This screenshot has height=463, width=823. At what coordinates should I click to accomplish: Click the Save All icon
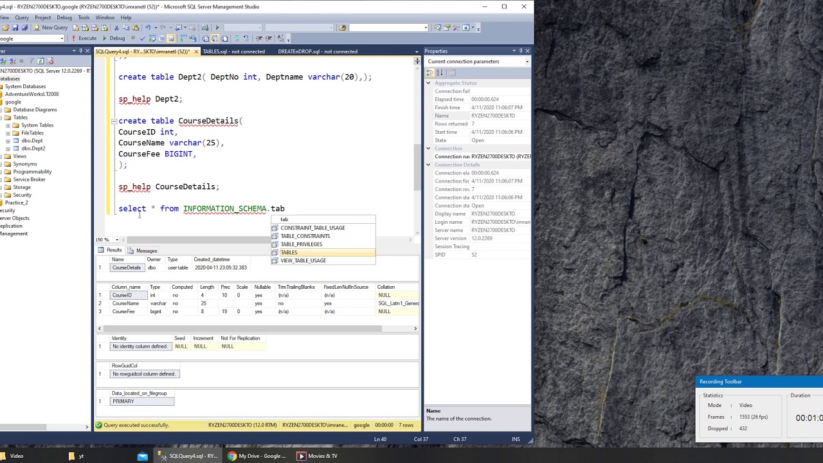click(24, 28)
